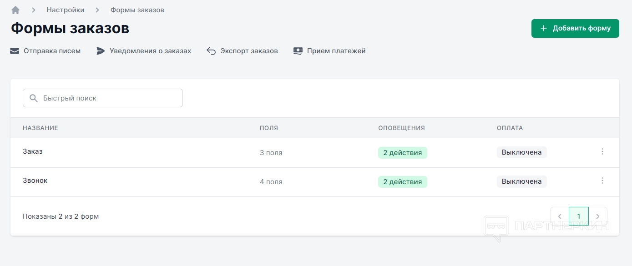Open Настройки breadcrumb link
Image resolution: width=632 pixels, height=266 pixels.
click(x=66, y=10)
